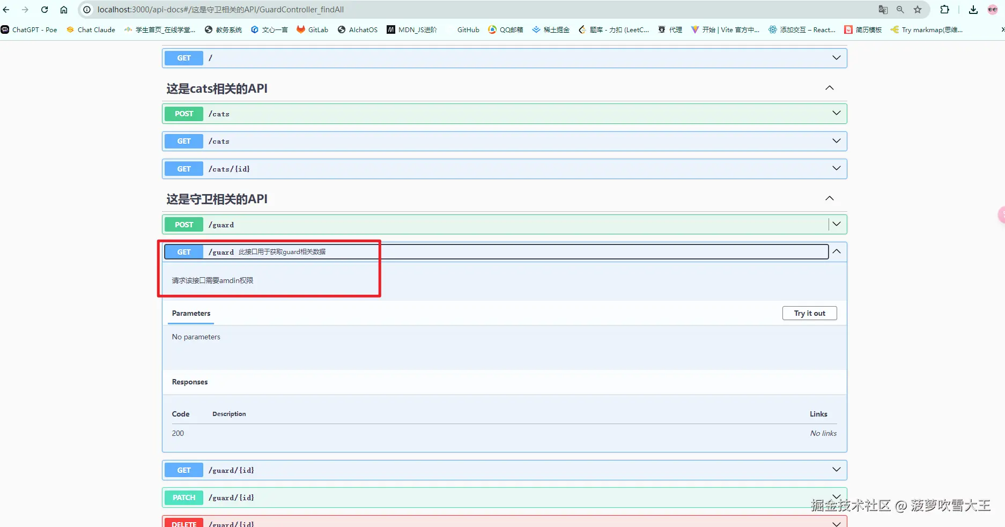
Task: Open the QQ邮箱 bookmark
Action: (505, 29)
